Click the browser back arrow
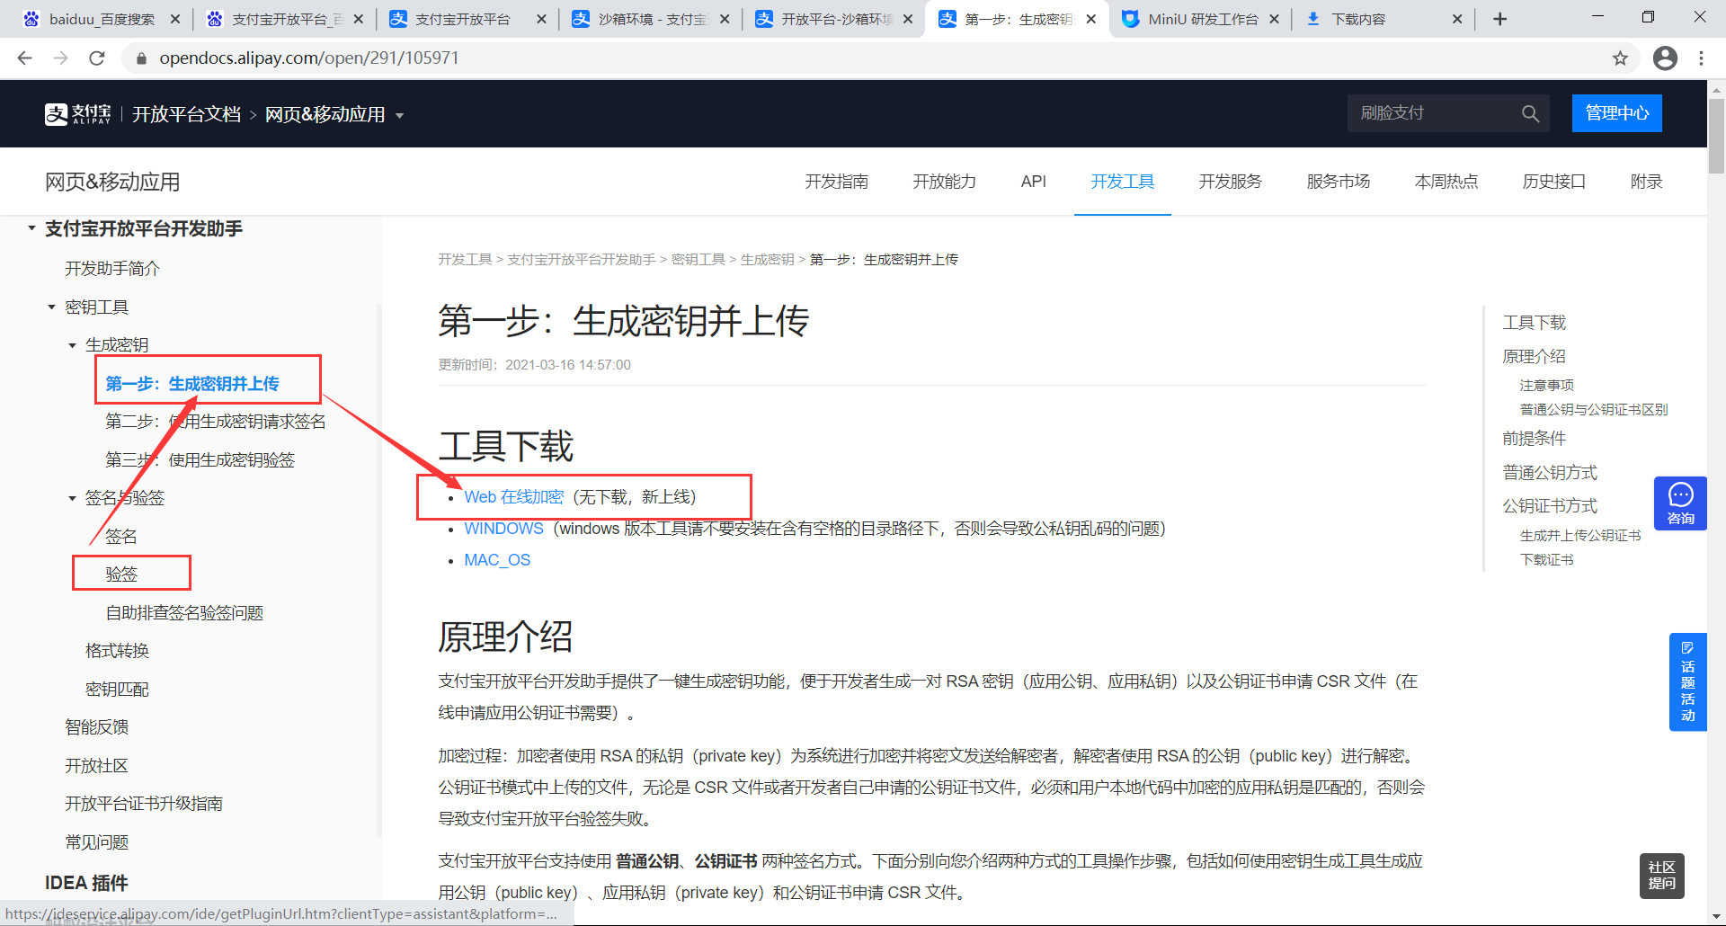Viewport: 1726px width, 926px height. point(25,58)
